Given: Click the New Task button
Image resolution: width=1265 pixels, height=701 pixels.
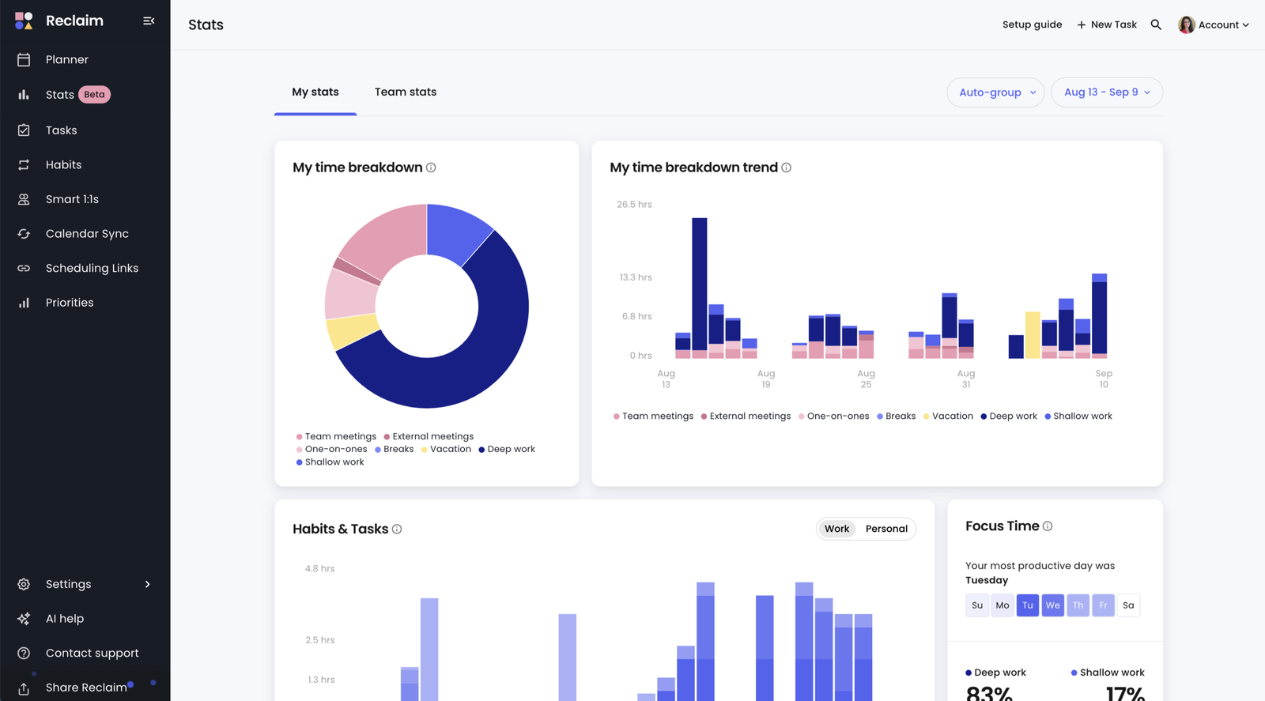Looking at the screenshot, I should click(1107, 24).
